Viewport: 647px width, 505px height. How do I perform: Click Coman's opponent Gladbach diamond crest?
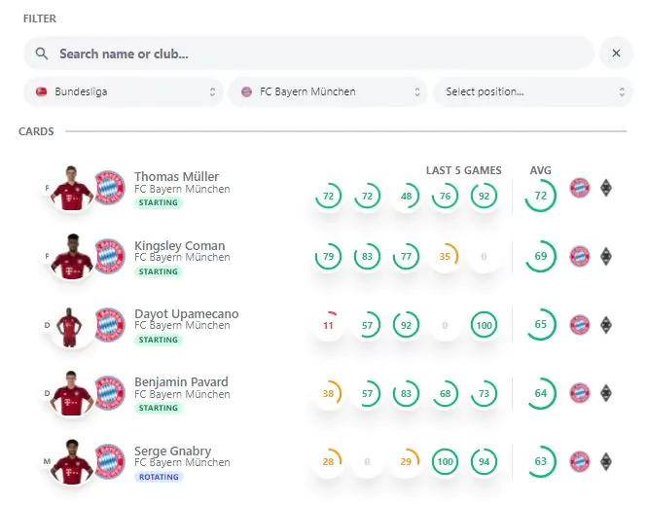tap(606, 256)
